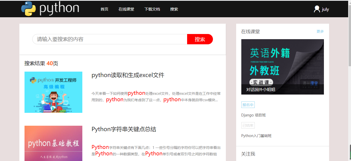Screen dimensions: 351x161
Task: Click the 关注我 heading in the sidebar
Action: point(248,154)
